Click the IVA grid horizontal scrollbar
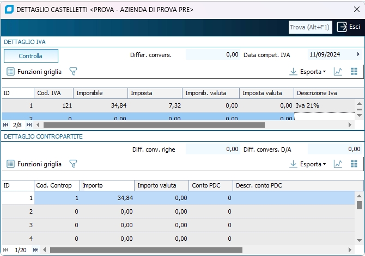 click(154, 125)
